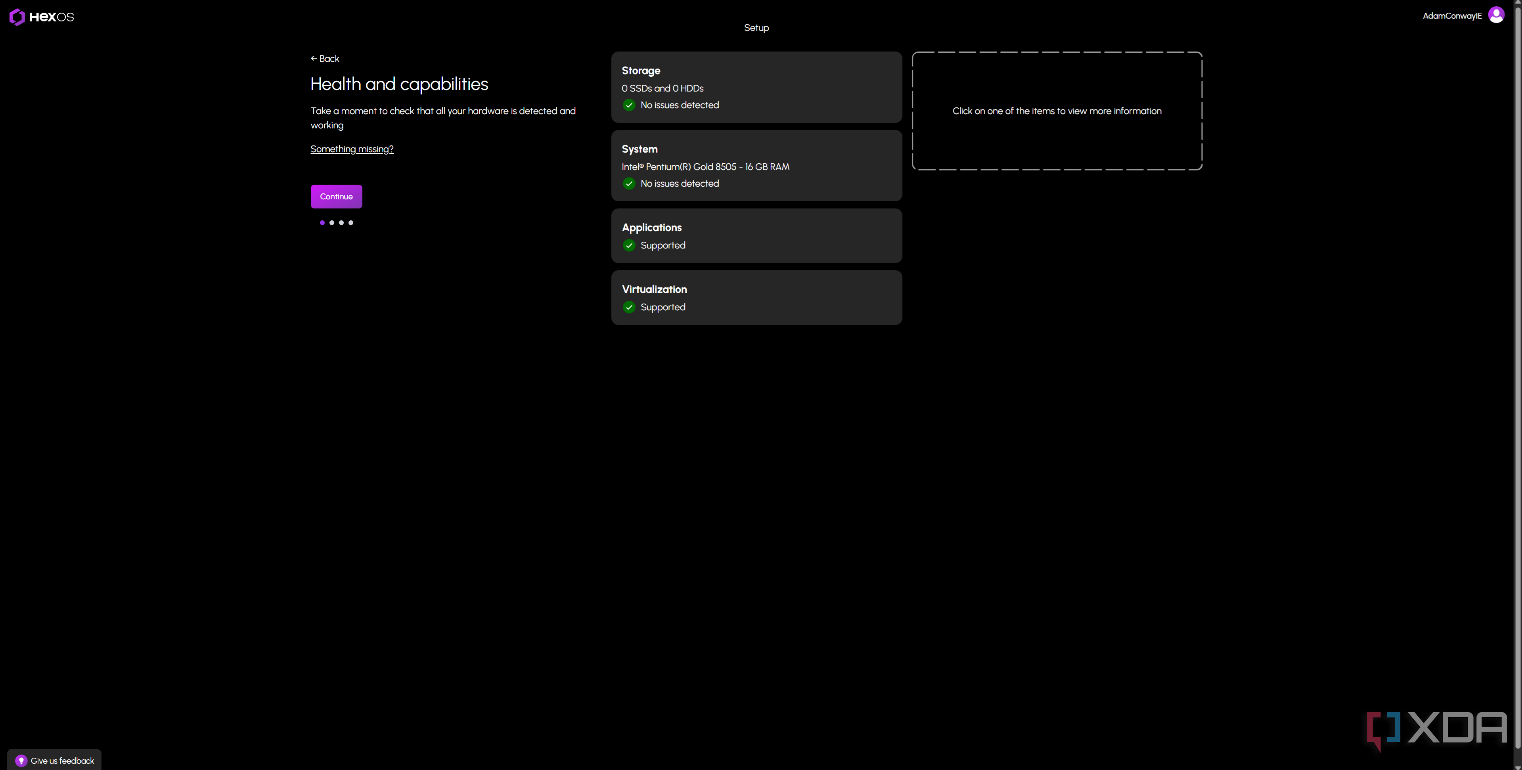The image size is (1522, 770).
Task: Click the info placeholder panel text
Action: click(1057, 111)
